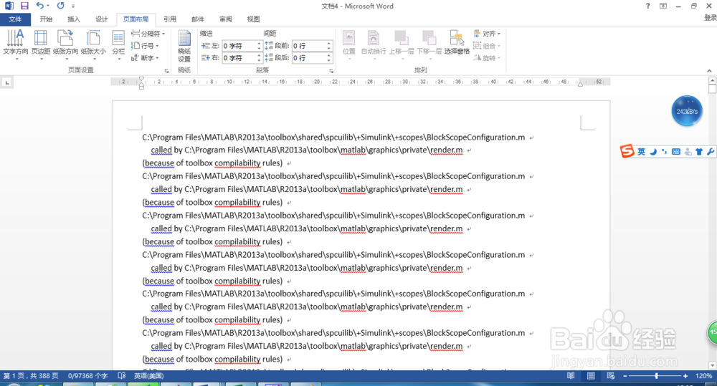
Task: Open the 对齐 align dropdown
Action: pos(487,34)
